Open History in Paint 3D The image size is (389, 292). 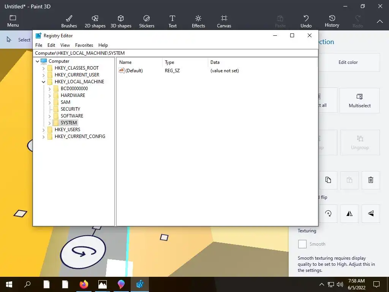click(332, 21)
